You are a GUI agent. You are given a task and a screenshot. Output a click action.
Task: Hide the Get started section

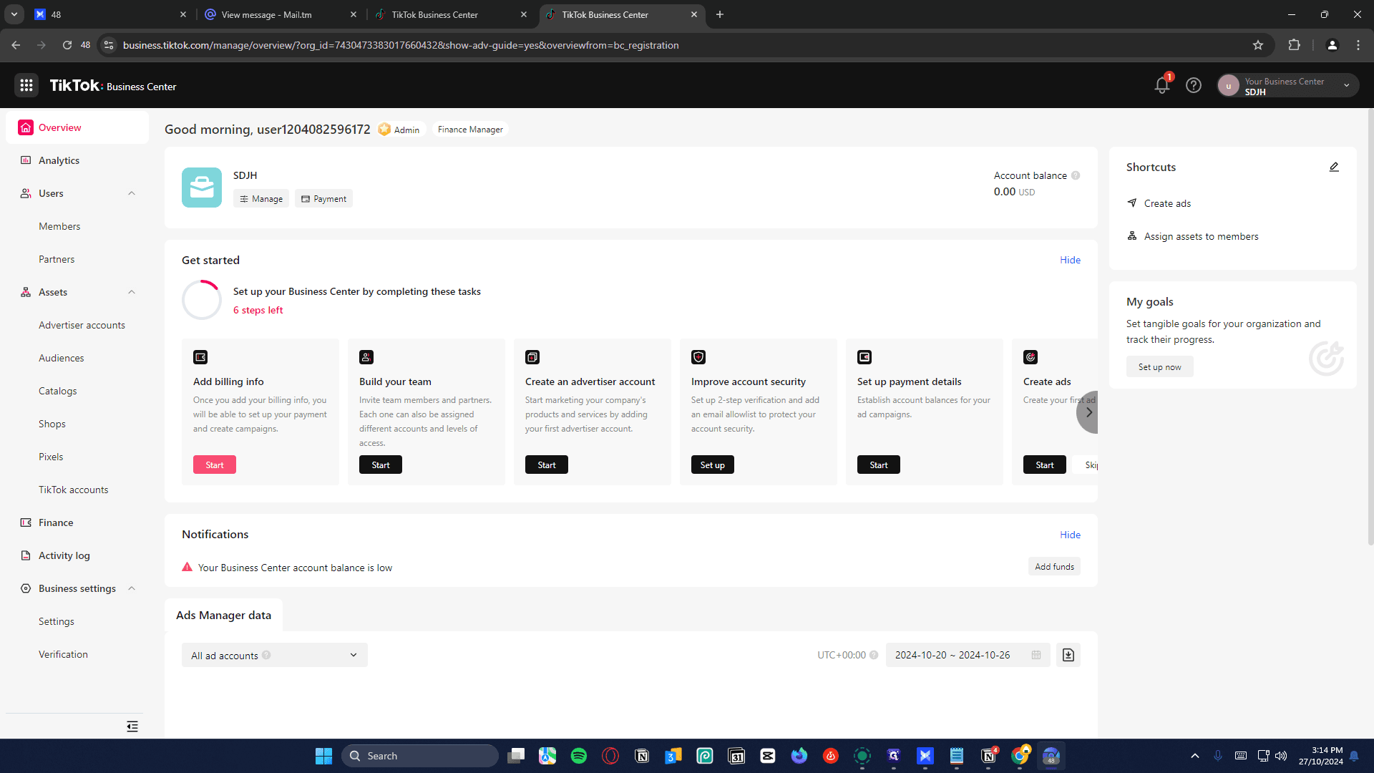[1070, 260]
